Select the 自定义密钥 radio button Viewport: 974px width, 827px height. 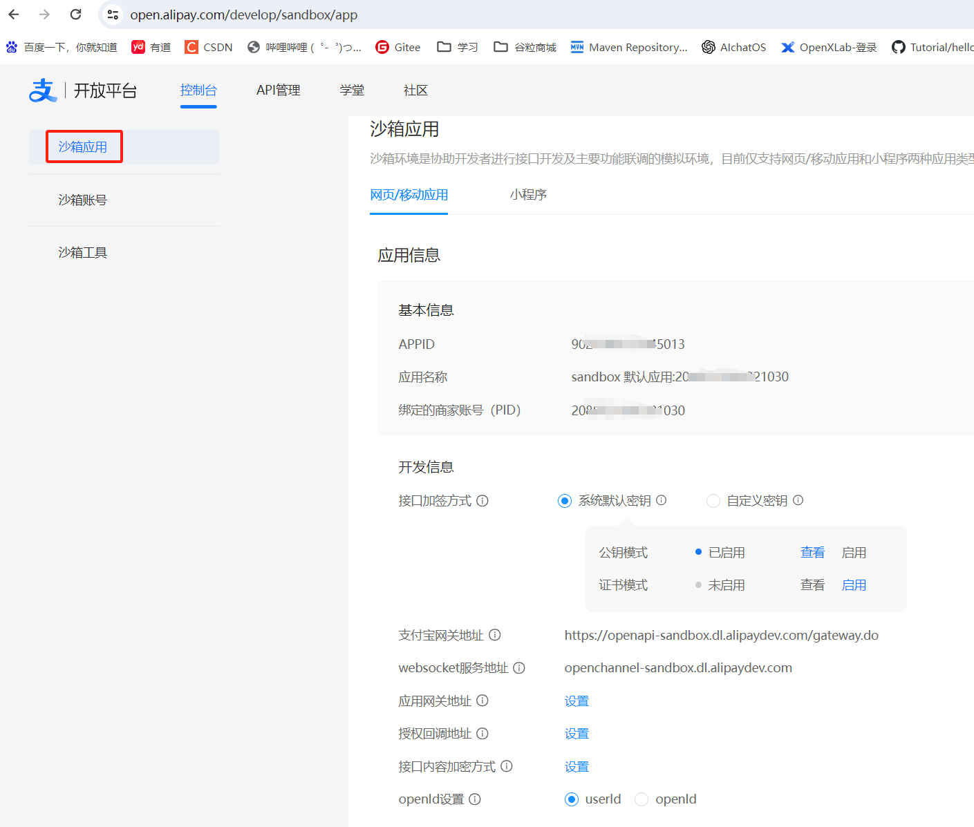[x=713, y=501]
